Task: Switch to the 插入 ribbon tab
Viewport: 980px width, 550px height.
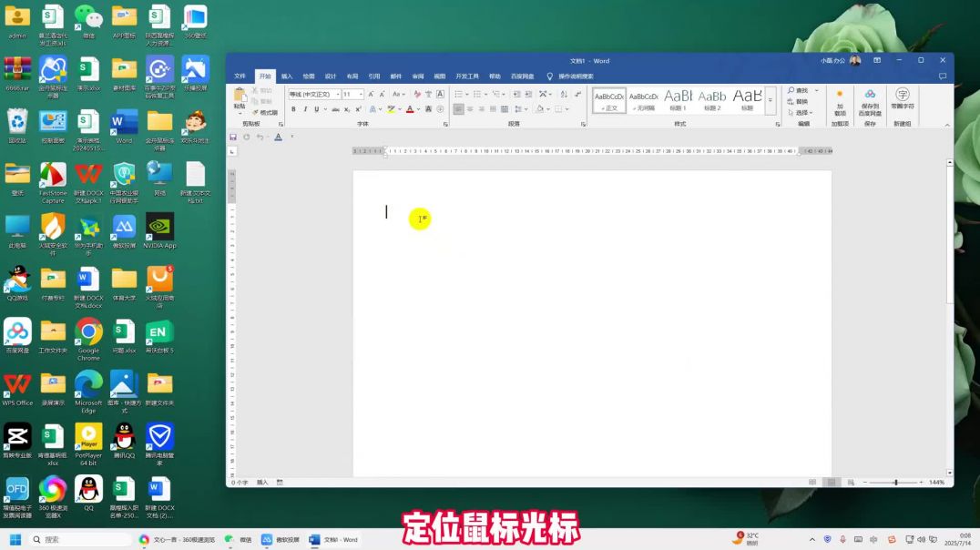Action: (285, 76)
